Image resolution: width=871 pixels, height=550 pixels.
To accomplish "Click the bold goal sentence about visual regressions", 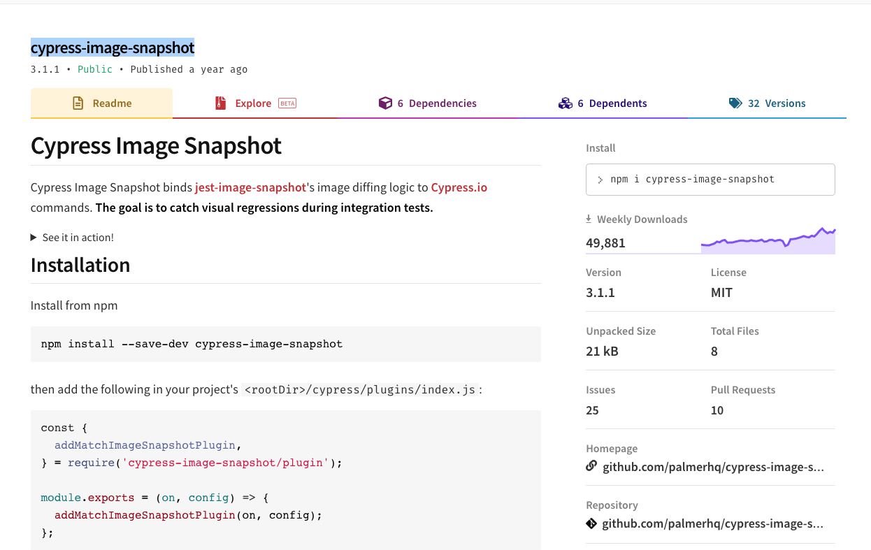I will (264, 208).
